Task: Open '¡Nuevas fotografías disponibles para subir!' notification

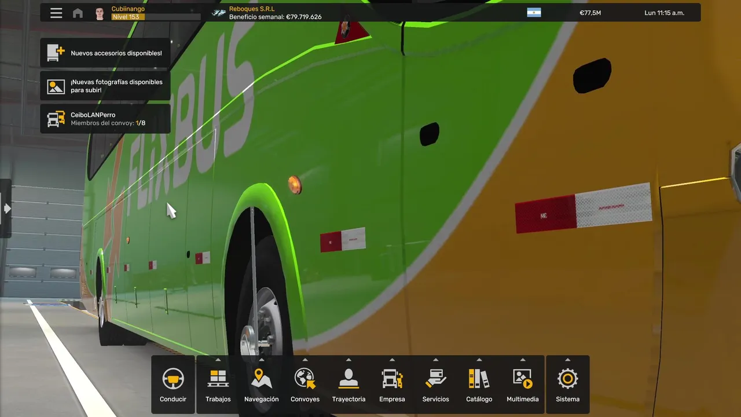Action: tap(105, 86)
